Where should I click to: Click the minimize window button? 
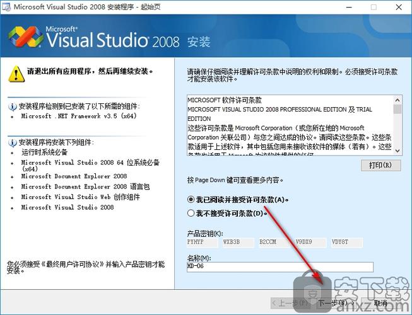349,7
